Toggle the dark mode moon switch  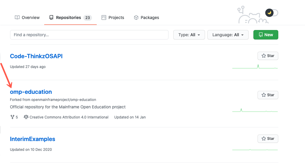271,13
